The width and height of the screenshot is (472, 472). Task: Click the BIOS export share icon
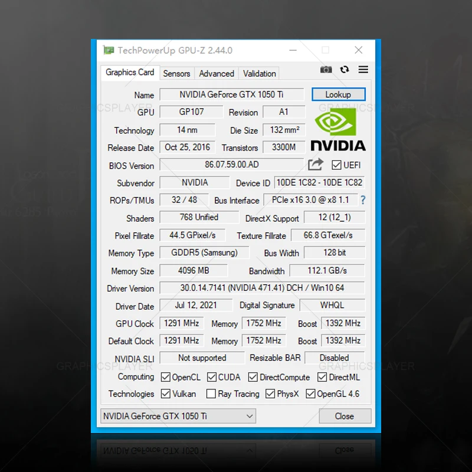pos(316,165)
